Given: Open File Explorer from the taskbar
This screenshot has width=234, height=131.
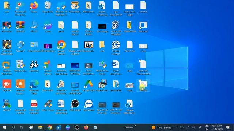Looking at the screenshot, I should click(x=40, y=127).
